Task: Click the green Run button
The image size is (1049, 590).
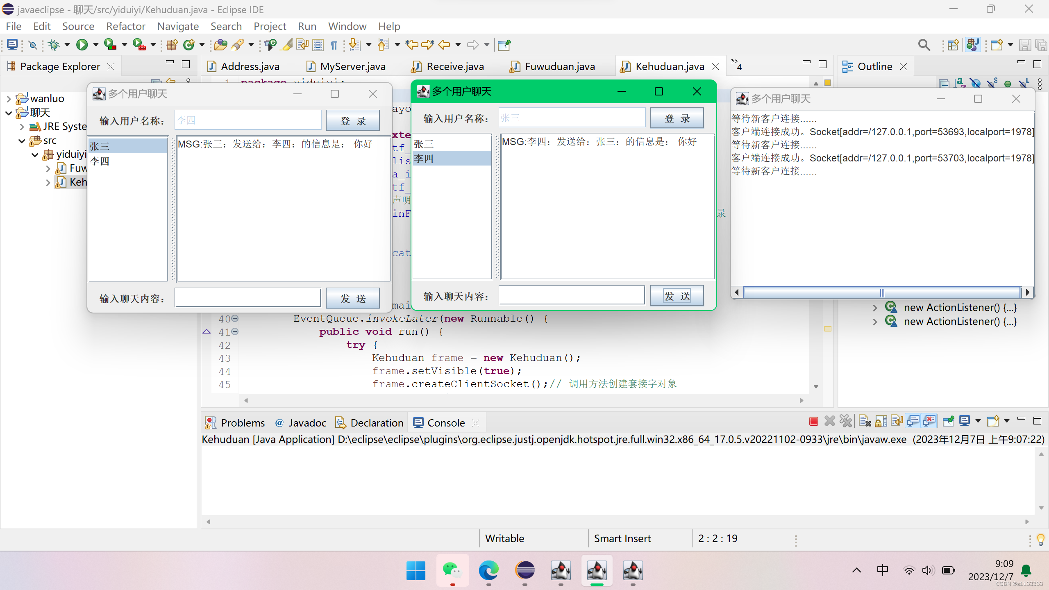Action: [82, 45]
